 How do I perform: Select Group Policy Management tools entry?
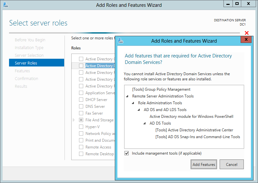tap(161, 89)
